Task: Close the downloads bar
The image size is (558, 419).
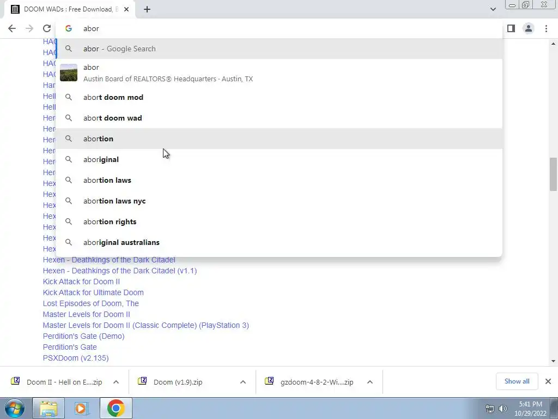Action: (548, 381)
